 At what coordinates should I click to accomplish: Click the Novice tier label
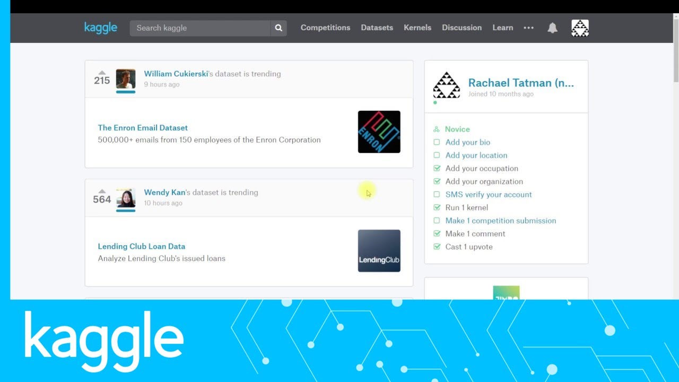pos(457,129)
